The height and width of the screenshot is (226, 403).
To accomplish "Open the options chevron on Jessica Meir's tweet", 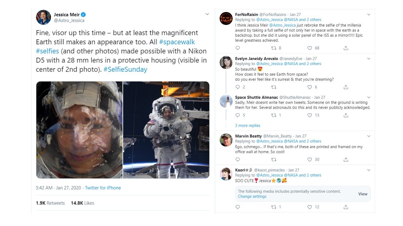I will [x=207, y=14].
